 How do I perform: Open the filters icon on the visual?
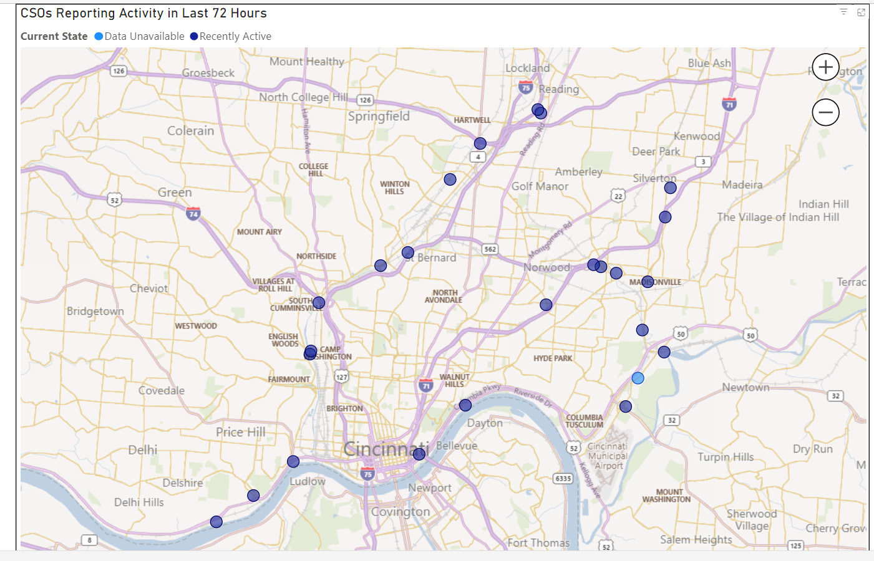pos(843,12)
